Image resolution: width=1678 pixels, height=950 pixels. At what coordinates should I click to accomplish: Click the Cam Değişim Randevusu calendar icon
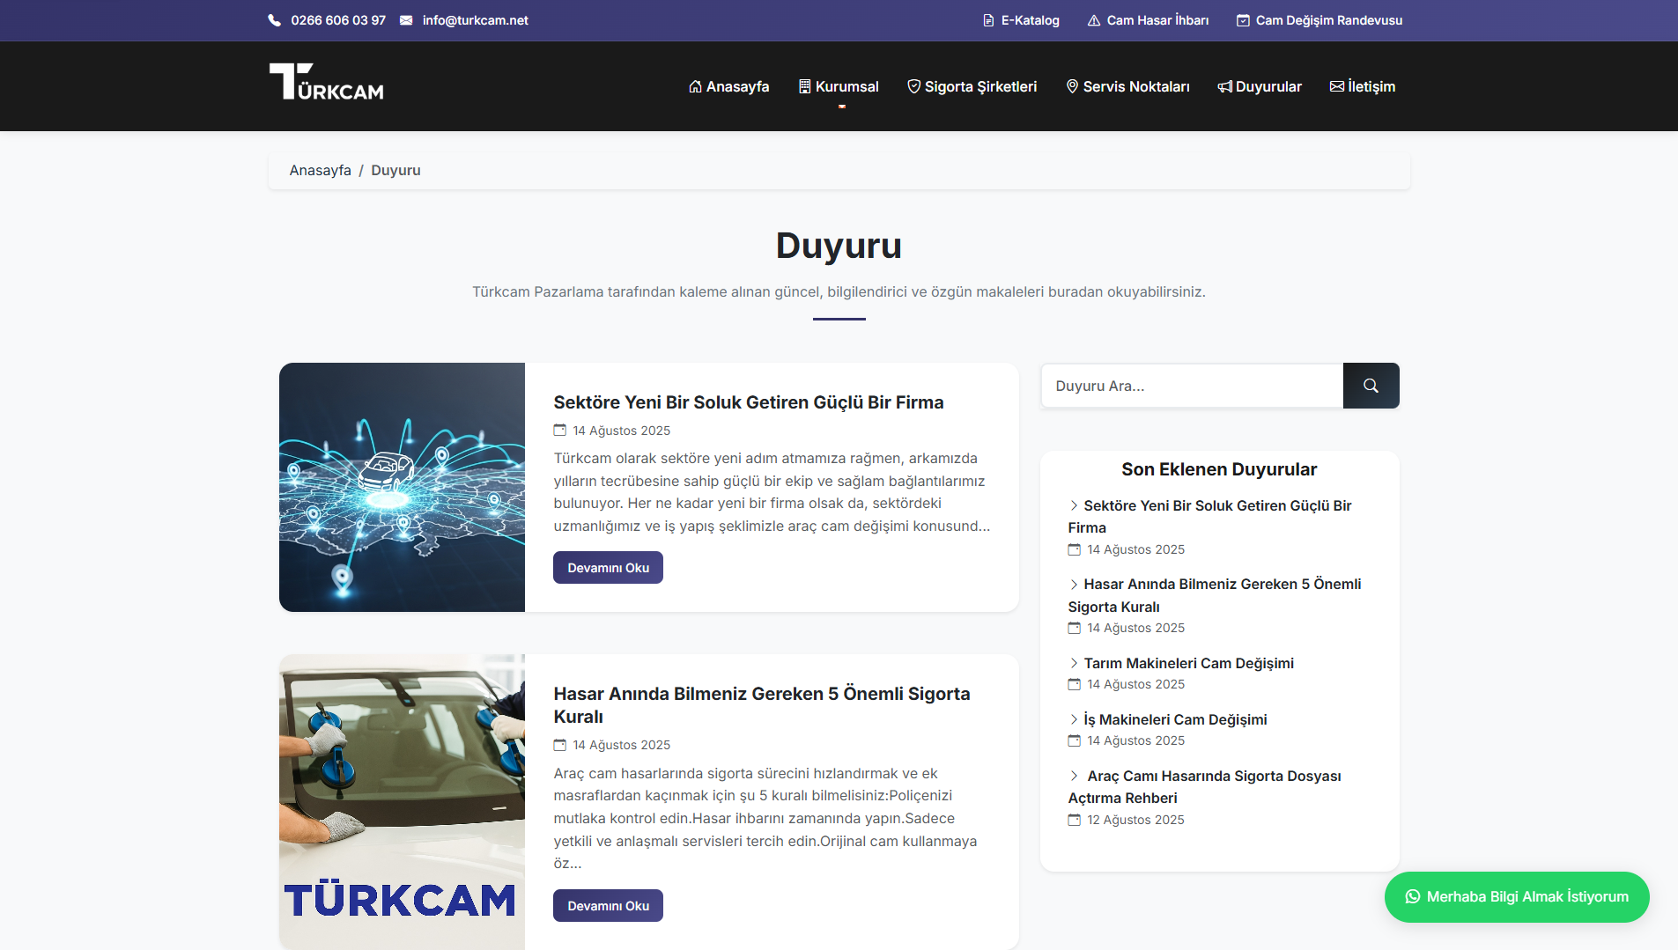pos(1243,20)
